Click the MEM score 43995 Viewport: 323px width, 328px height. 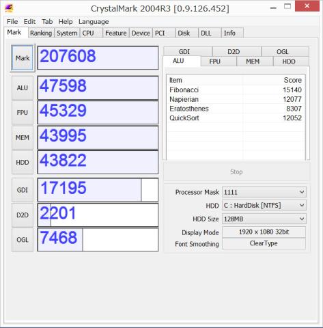coord(98,137)
